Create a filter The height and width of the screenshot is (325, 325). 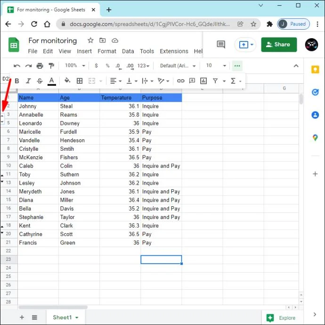pos(215,81)
